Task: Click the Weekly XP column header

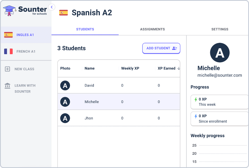Action: pos(130,68)
